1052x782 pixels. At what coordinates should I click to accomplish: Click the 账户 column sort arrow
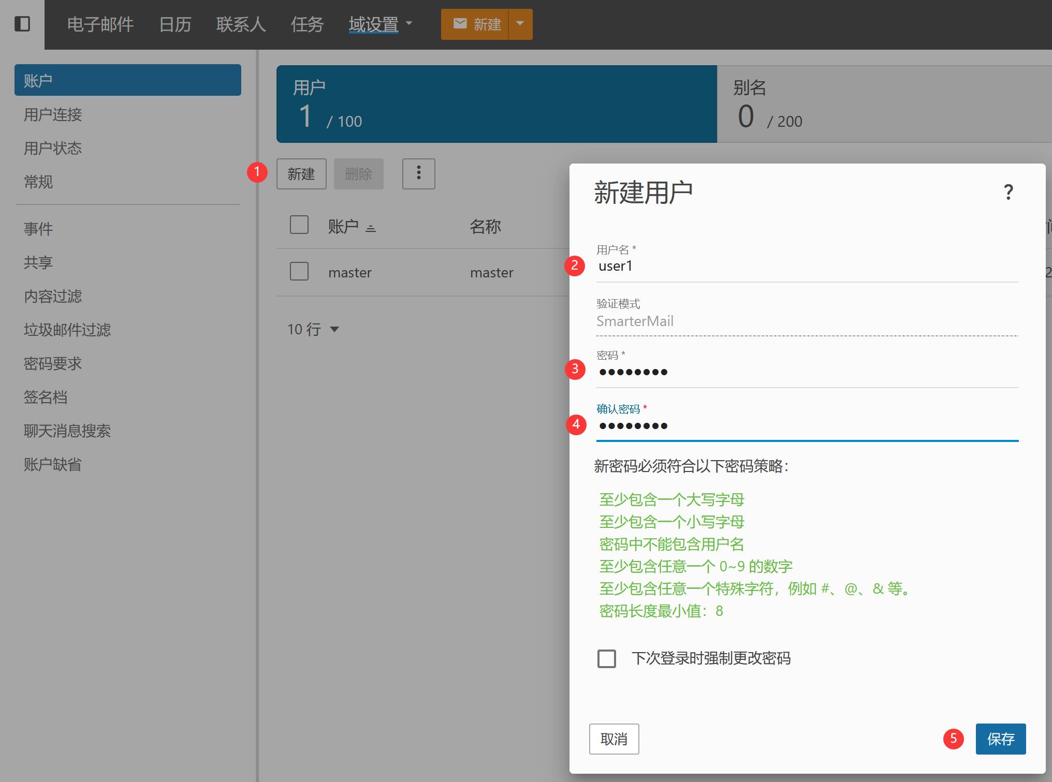pyautogui.click(x=371, y=228)
